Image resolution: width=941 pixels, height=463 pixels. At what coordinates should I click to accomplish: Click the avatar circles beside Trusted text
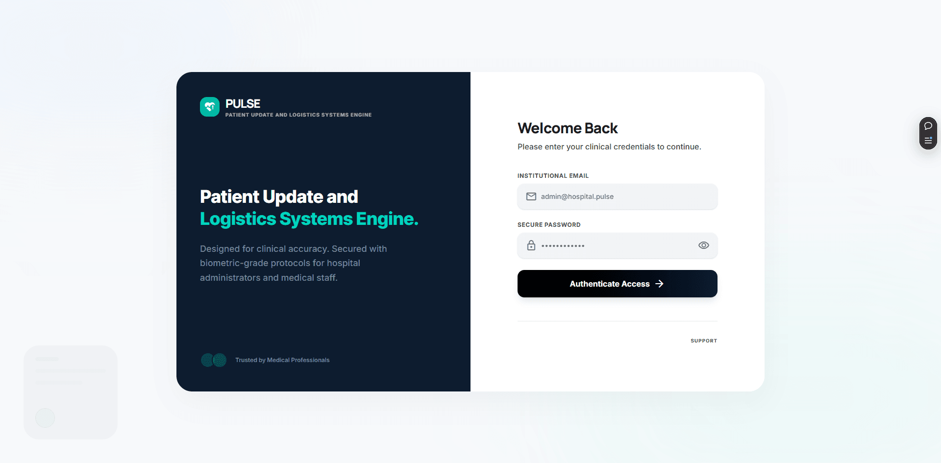214,360
